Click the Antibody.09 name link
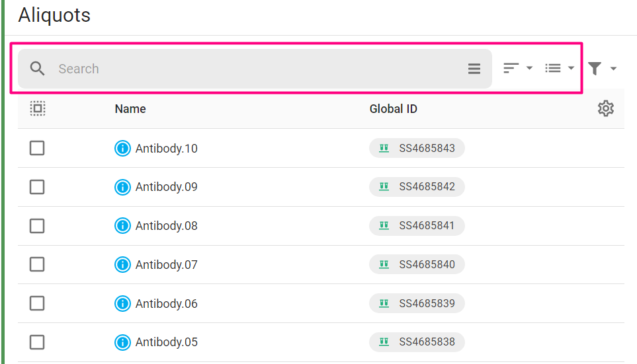 (x=166, y=187)
